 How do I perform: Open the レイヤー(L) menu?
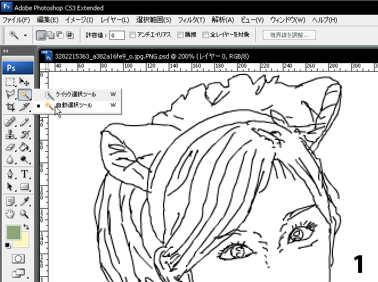click(115, 20)
